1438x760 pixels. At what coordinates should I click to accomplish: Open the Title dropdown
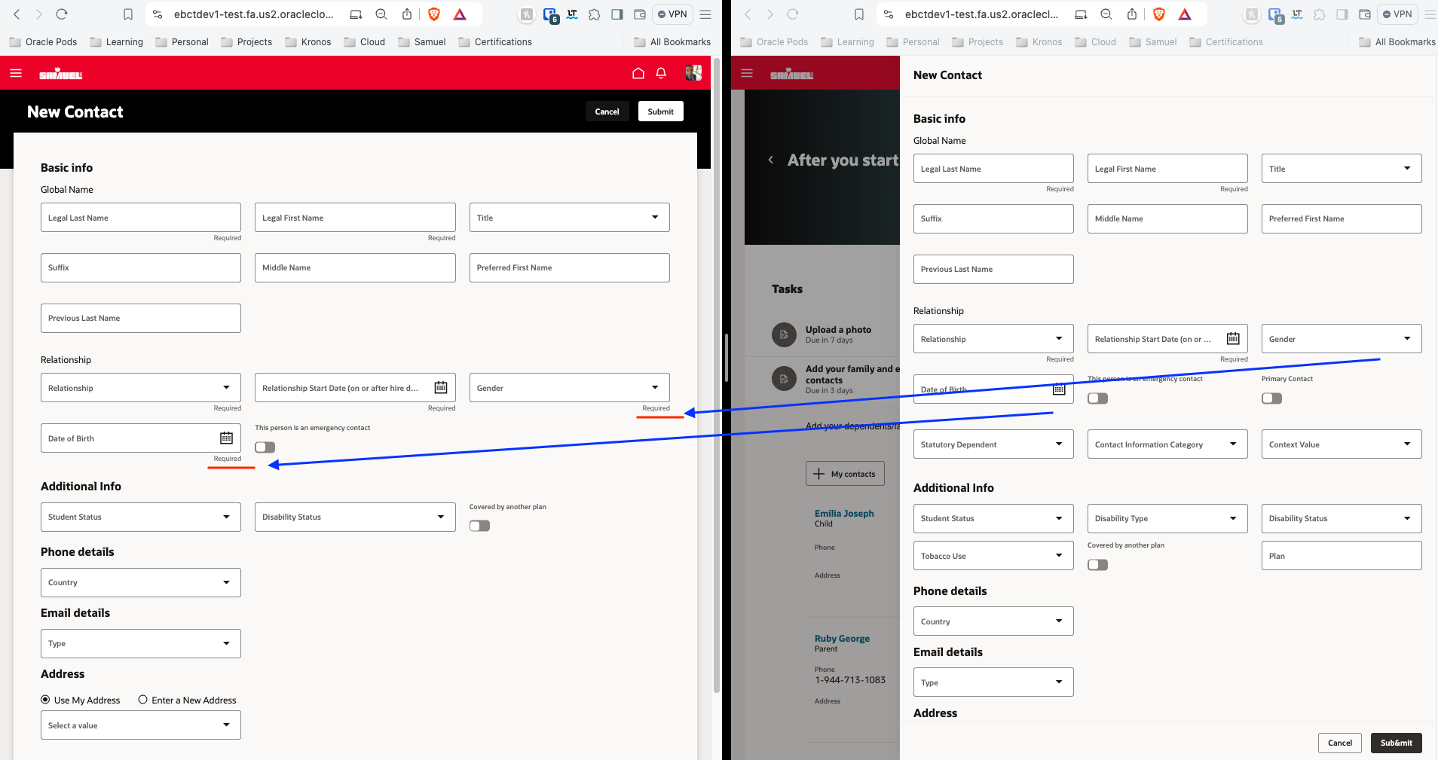pyautogui.click(x=569, y=217)
